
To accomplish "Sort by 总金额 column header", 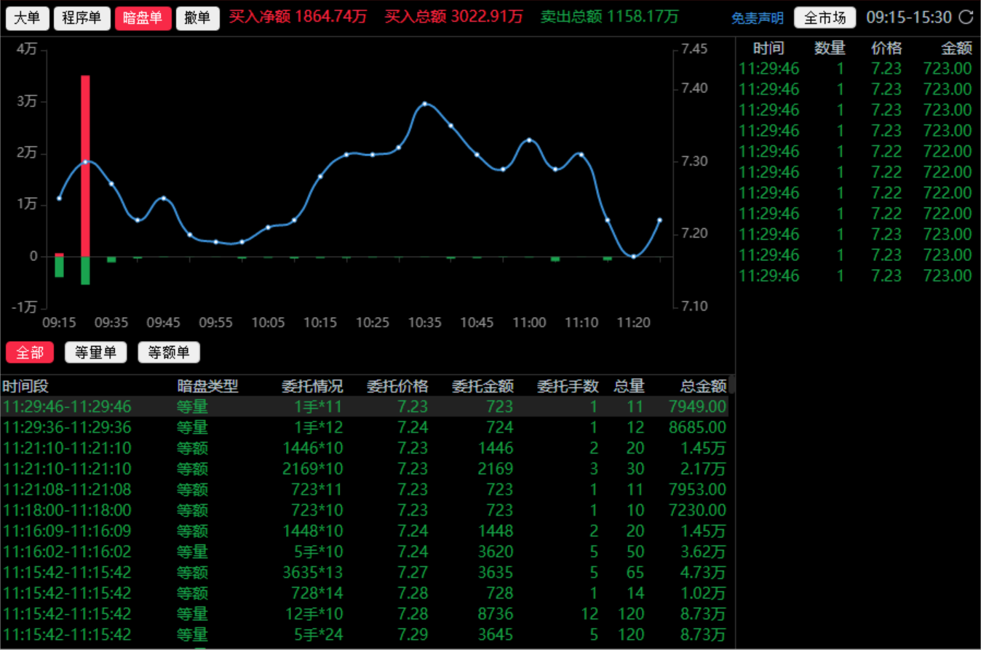I will (x=703, y=385).
